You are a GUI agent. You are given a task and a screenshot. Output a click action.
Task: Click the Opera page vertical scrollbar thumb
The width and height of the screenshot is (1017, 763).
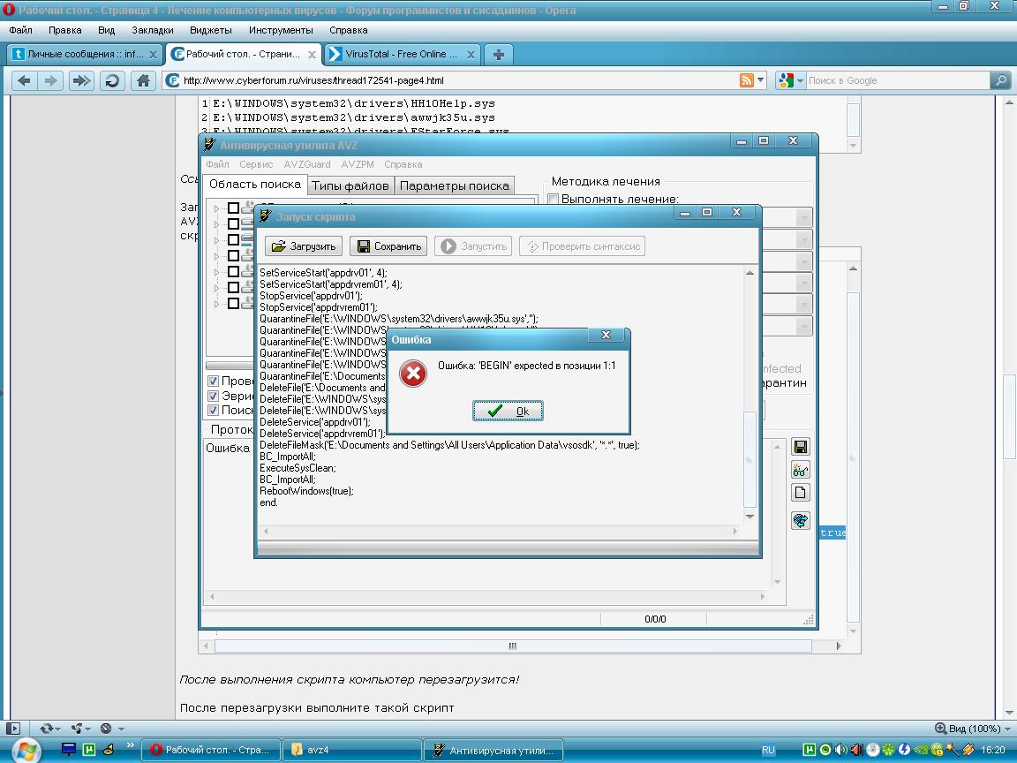pos(1009,417)
